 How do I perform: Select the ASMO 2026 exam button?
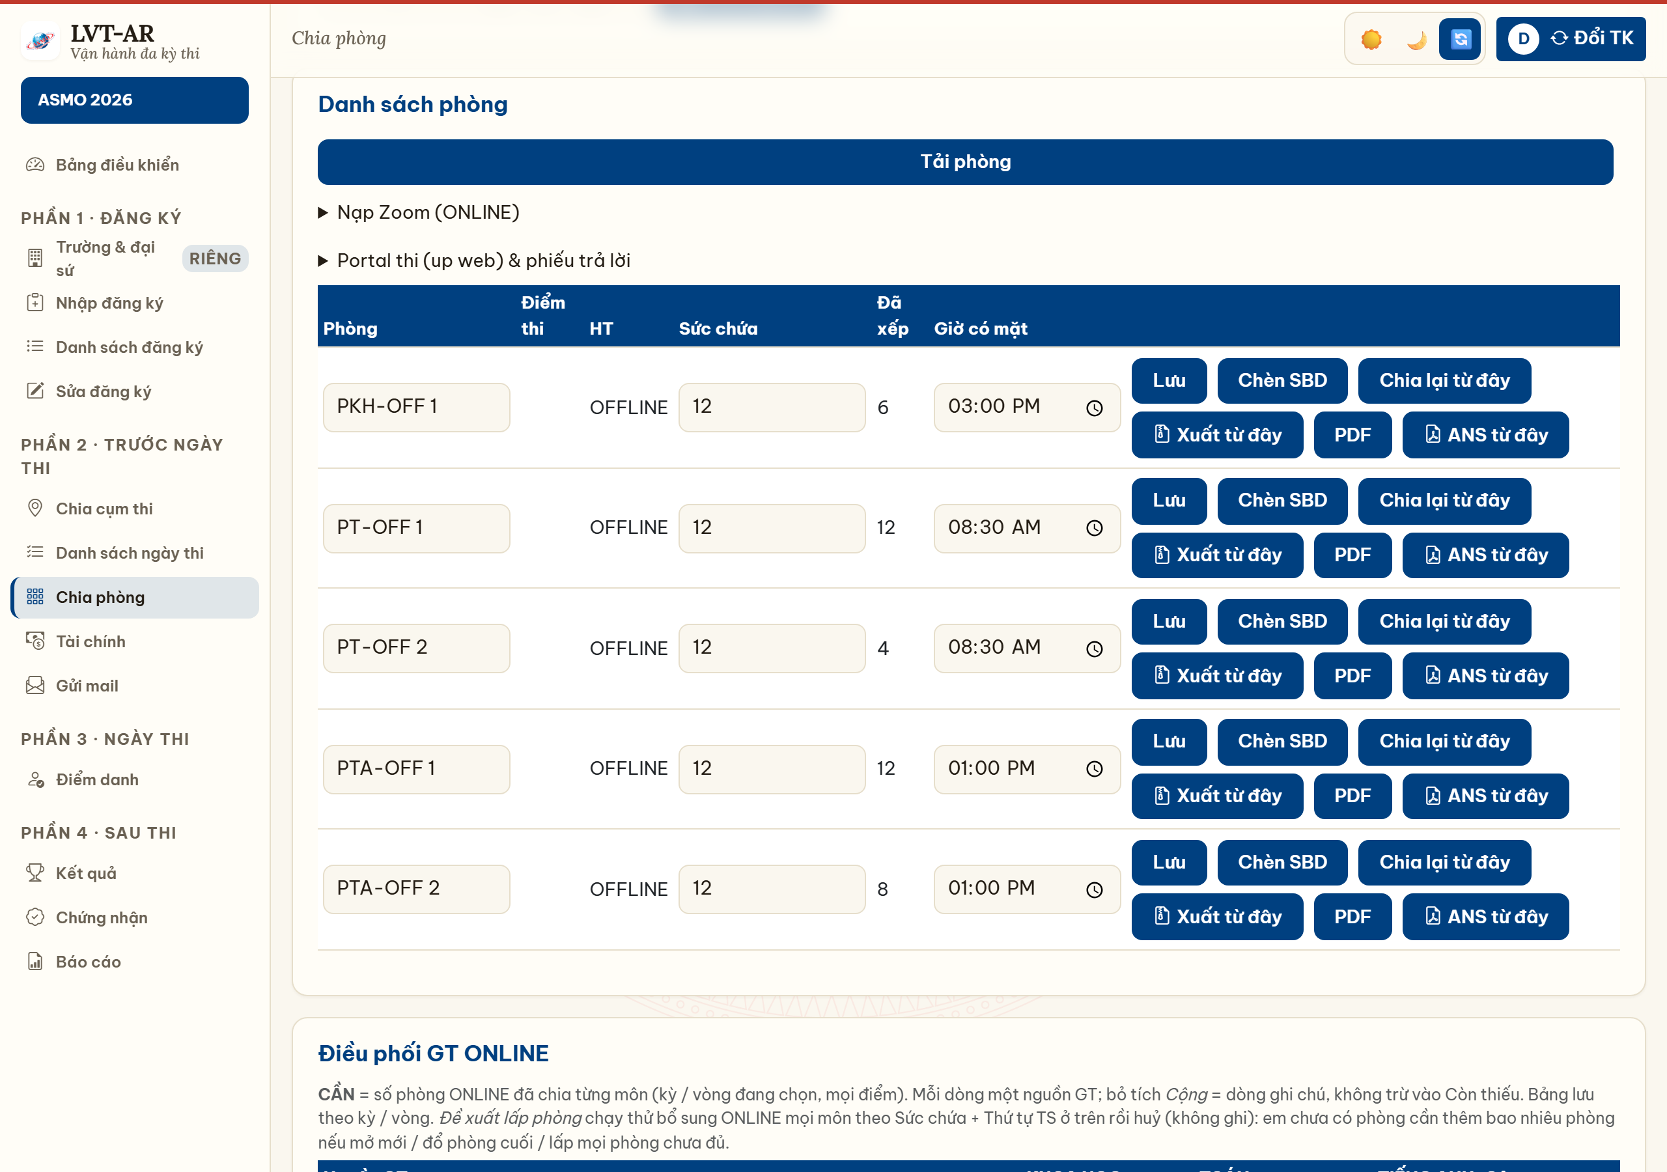134,100
